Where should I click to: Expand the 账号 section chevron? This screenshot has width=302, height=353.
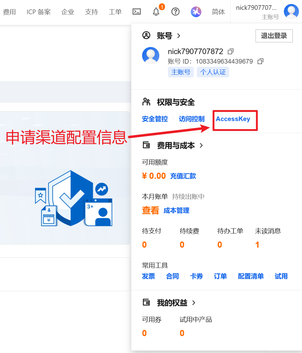pos(179,36)
